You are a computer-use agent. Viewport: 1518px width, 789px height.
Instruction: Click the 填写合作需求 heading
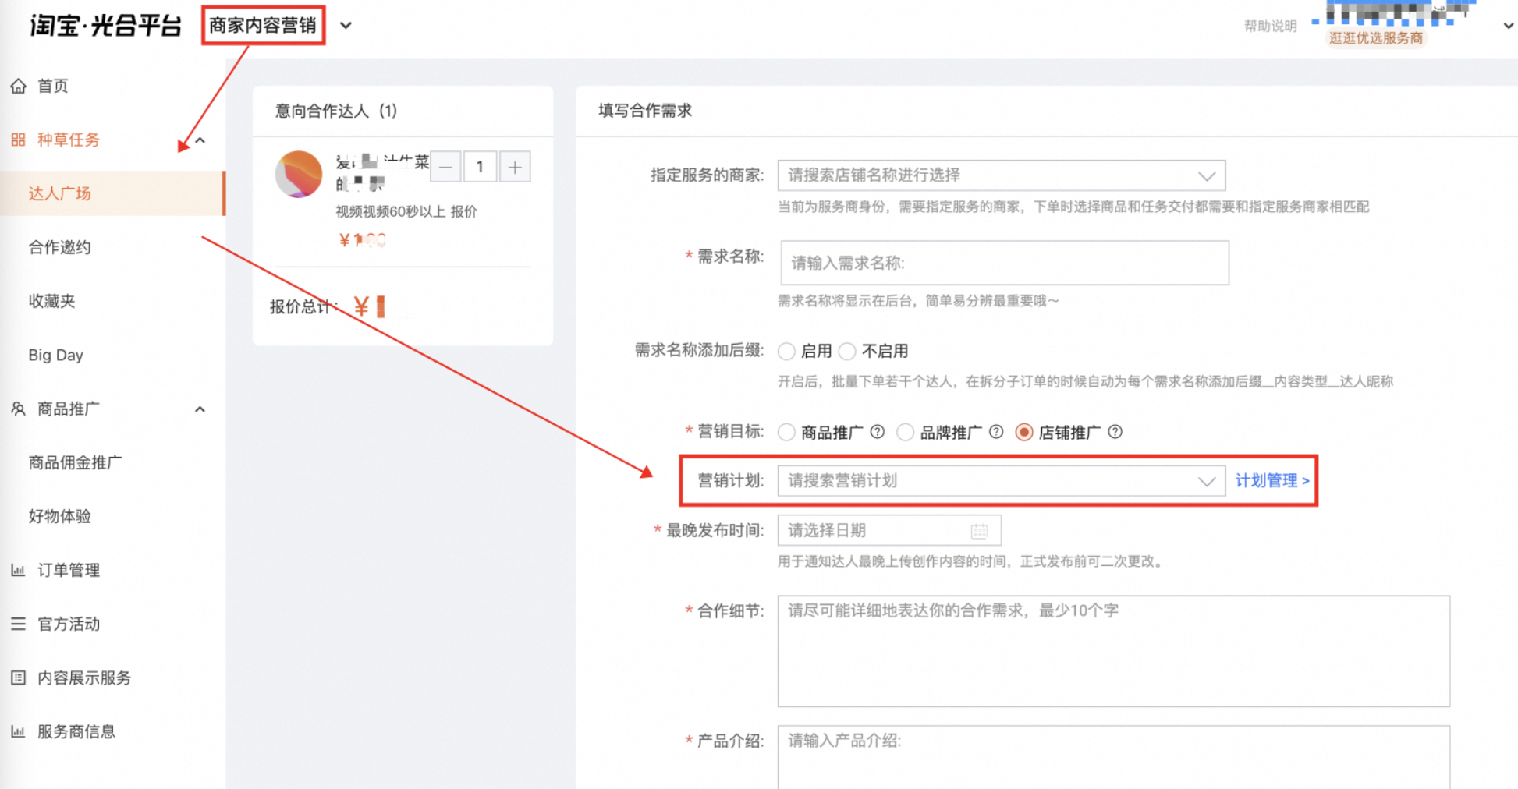point(645,111)
